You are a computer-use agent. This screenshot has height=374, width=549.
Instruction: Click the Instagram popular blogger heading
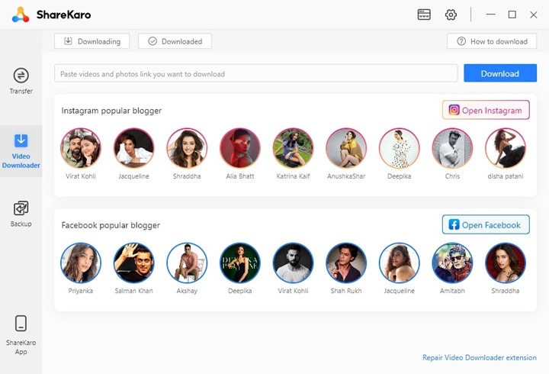pos(111,111)
